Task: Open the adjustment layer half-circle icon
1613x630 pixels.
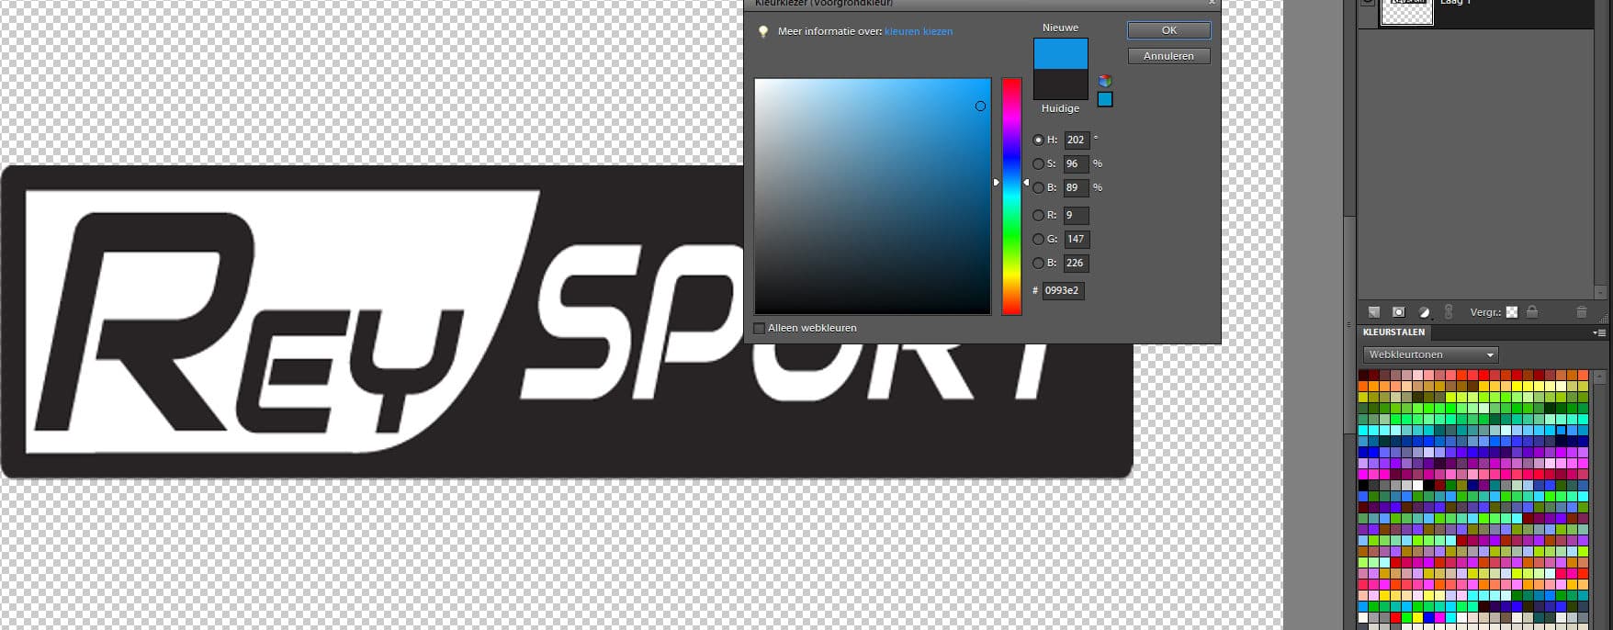Action: coord(1424,312)
